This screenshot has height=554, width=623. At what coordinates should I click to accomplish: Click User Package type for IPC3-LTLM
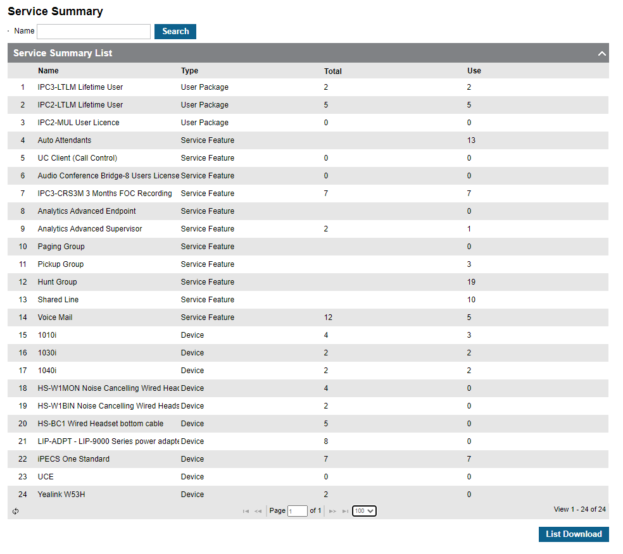click(x=205, y=87)
